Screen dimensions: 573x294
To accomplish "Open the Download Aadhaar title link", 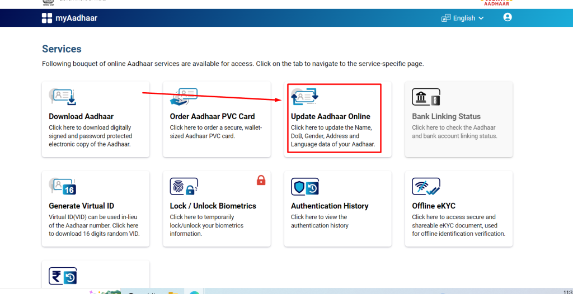I will [x=81, y=116].
